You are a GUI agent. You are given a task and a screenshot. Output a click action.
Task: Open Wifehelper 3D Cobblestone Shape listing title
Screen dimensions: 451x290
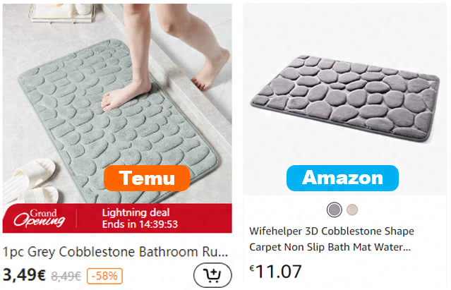332,231
